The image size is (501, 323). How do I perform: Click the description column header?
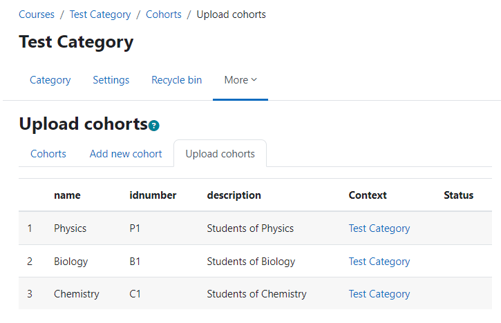coord(234,195)
